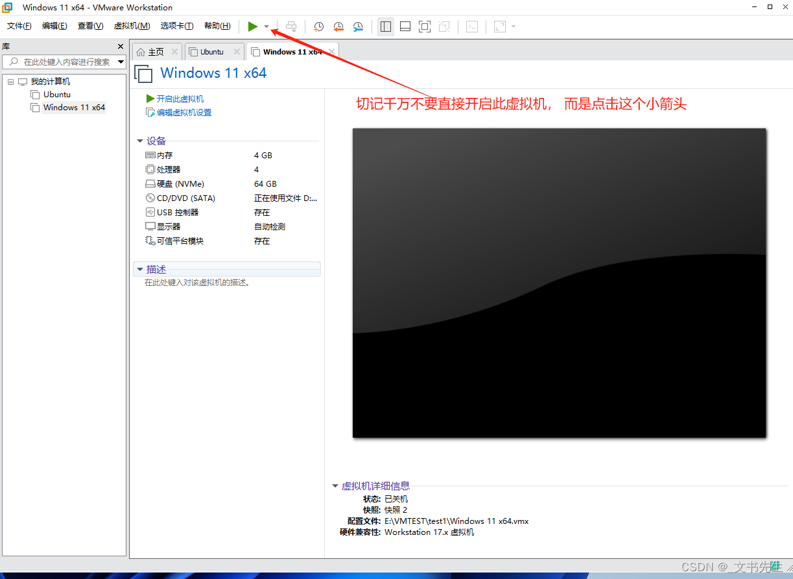Image resolution: width=793 pixels, height=579 pixels.
Task: Switch to the Ubuntu tab
Action: (x=212, y=52)
